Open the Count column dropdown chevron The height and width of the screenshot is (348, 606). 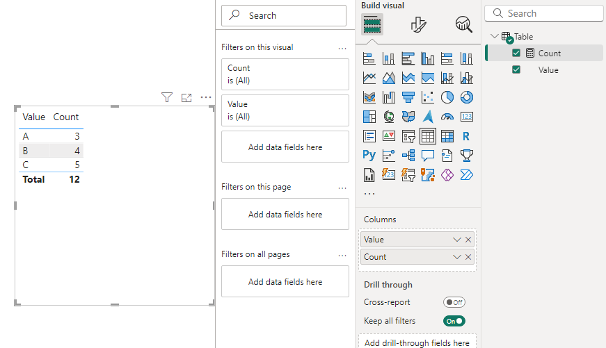coord(457,257)
